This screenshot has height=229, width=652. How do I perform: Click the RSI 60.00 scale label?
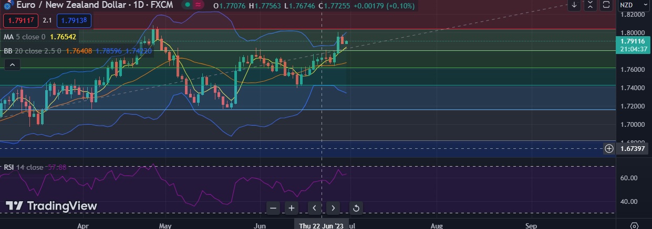click(630, 178)
